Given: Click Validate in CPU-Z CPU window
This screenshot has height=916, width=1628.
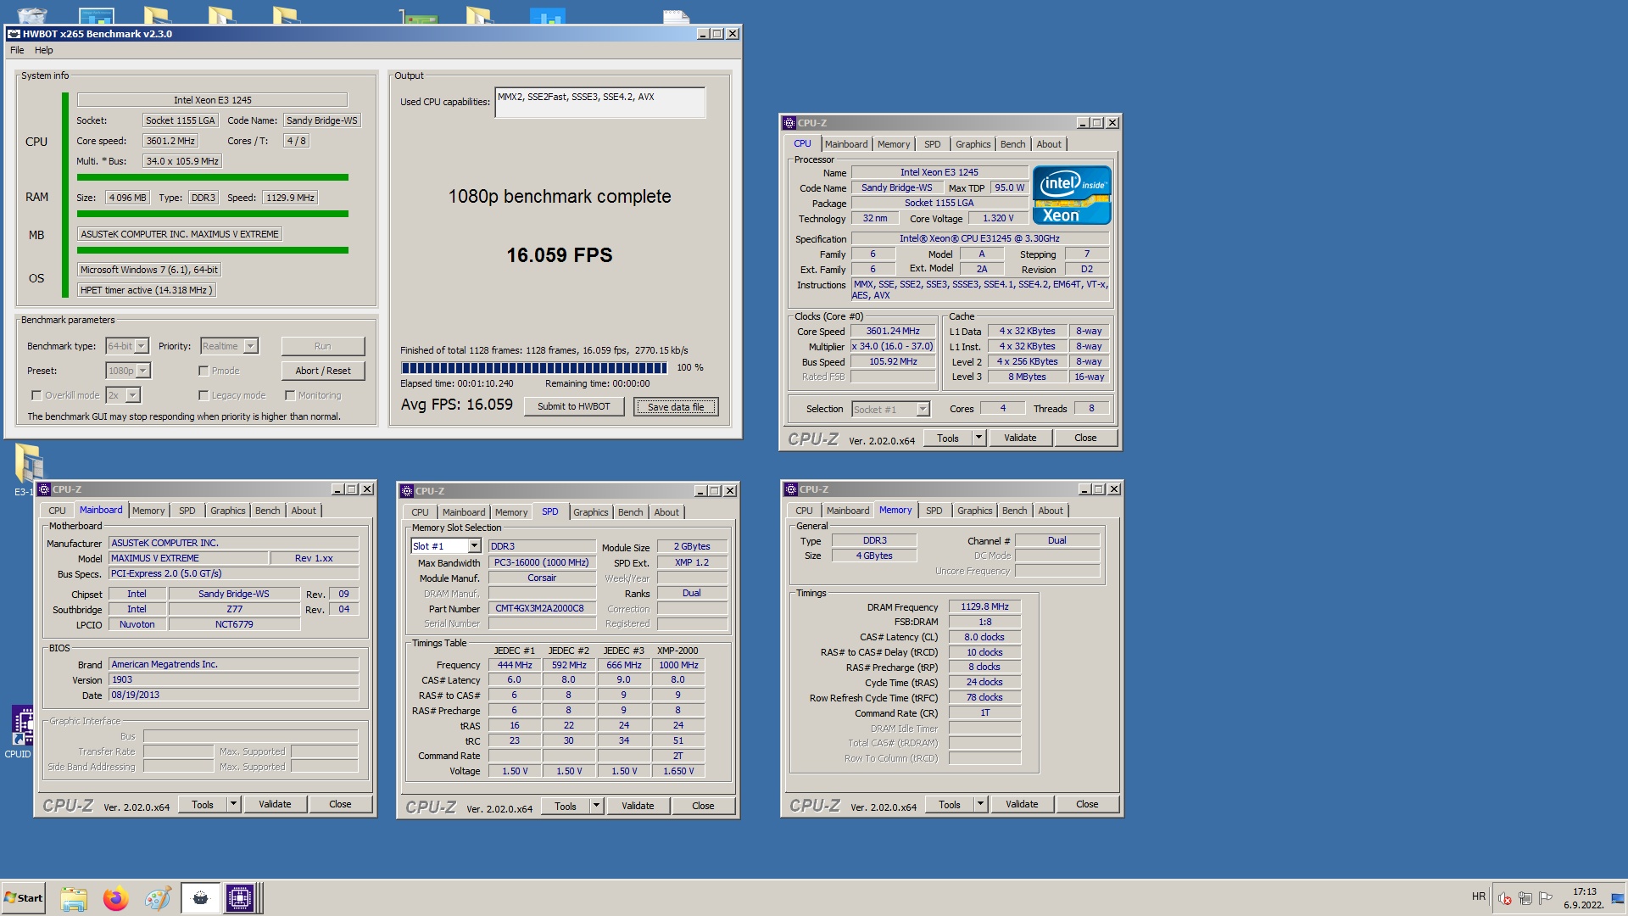Looking at the screenshot, I should [1020, 438].
